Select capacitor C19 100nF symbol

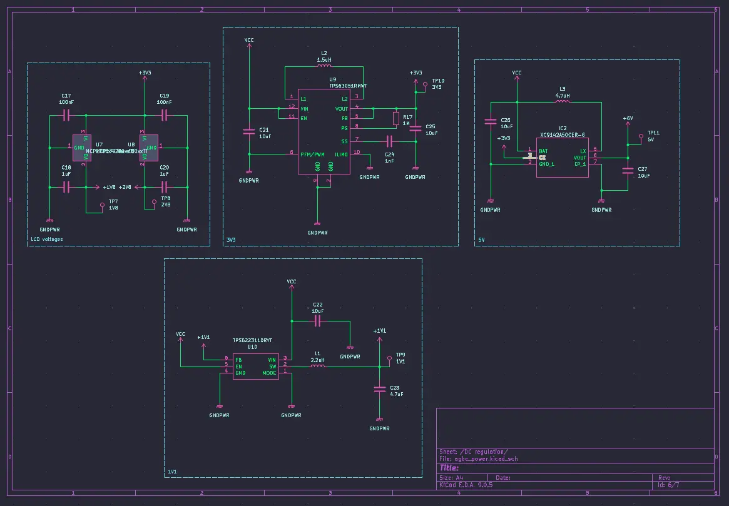click(x=164, y=115)
